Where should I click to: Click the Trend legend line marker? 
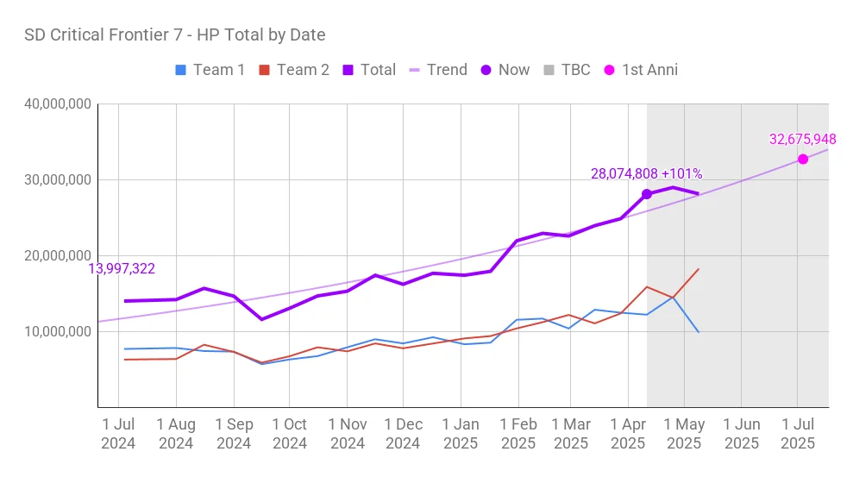pos(413,70)
